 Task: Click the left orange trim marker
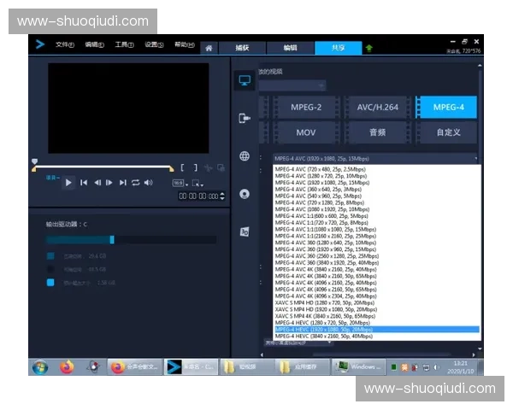[33, 169]
